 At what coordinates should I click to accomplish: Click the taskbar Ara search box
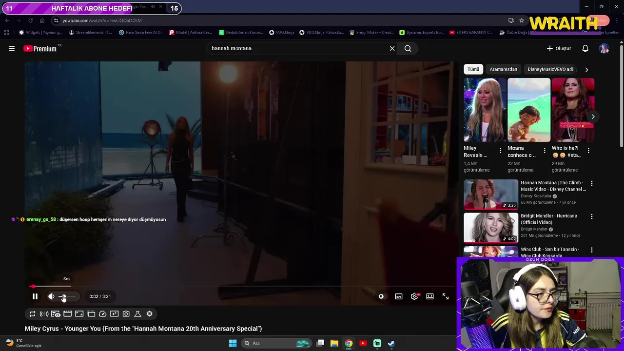pos(277,343)
